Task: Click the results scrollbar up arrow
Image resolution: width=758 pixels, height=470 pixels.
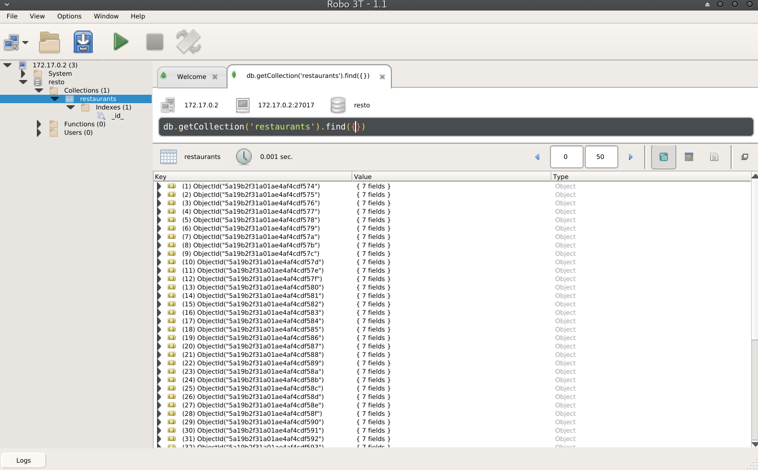Action: point(754,176)
